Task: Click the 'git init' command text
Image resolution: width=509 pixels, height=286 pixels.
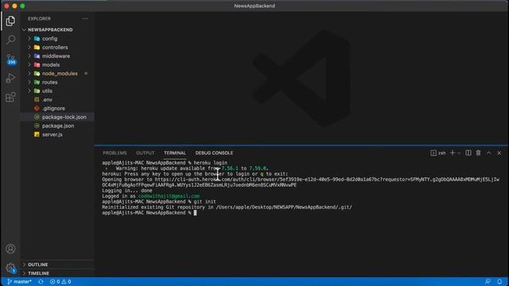Action: 205,202
